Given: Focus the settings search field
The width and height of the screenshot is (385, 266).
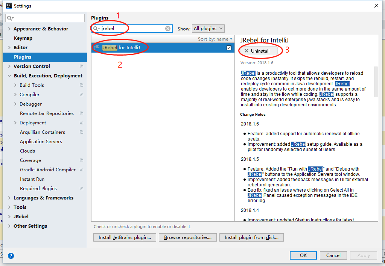Looking at the screenshot, I should pos(45,18).
